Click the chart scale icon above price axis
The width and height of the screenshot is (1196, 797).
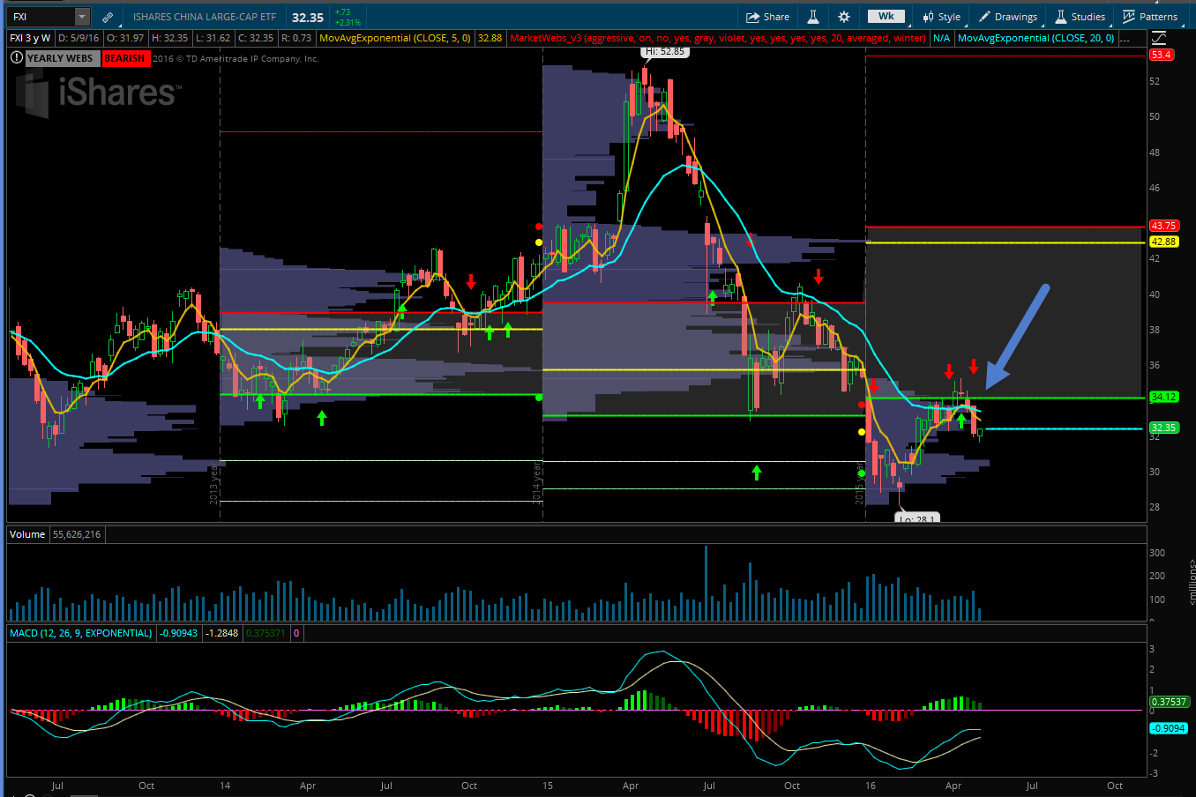pyautogui.click(x=1159, y=38)
